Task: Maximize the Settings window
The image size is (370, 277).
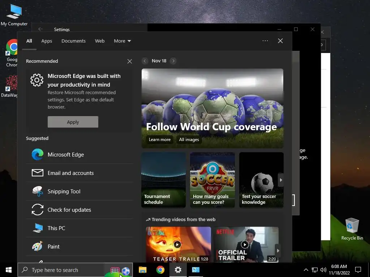Action: click(296, 29)
